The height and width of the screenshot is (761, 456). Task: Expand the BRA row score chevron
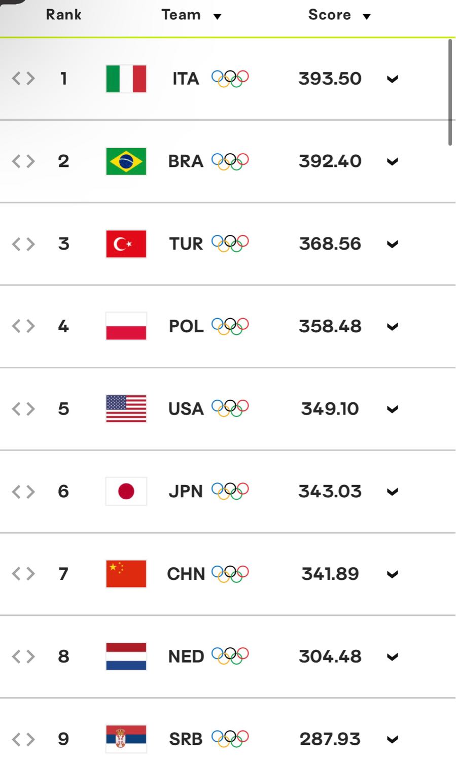(392, 162)
